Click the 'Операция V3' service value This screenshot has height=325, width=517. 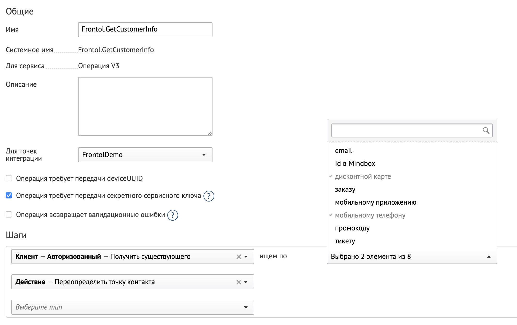click(98, 66)
